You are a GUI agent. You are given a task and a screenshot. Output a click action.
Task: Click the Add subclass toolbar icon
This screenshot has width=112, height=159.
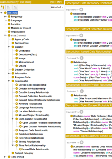click(x=2, y=7)
